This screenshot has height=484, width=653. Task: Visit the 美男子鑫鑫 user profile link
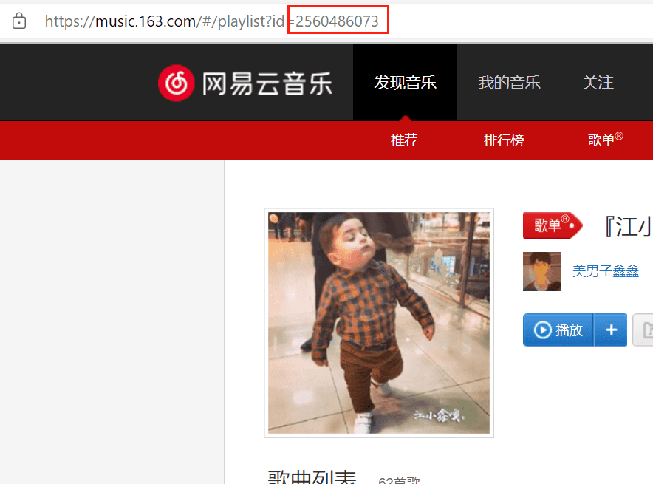pos(606,271)
